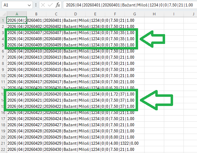Image resolution: width=197 pixels, height=153 pixels.
Task: Select row 17 header
Action: [3, 119]
